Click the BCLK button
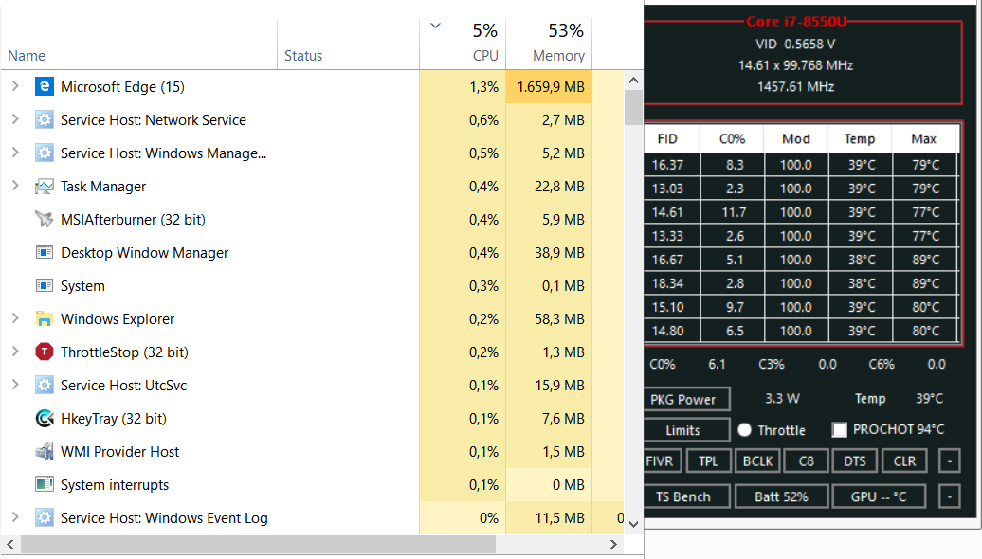This screenshot has height=559, width=982. [x=757, y=461]
